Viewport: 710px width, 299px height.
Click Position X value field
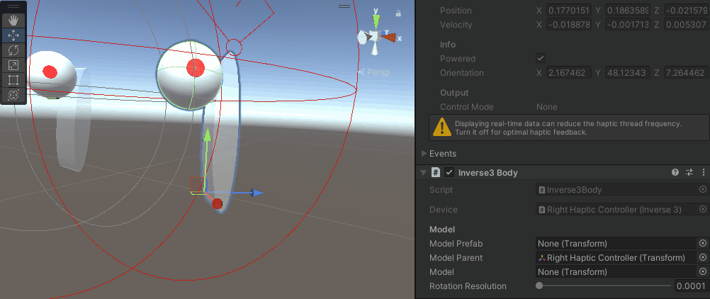[x=569, y=11]
